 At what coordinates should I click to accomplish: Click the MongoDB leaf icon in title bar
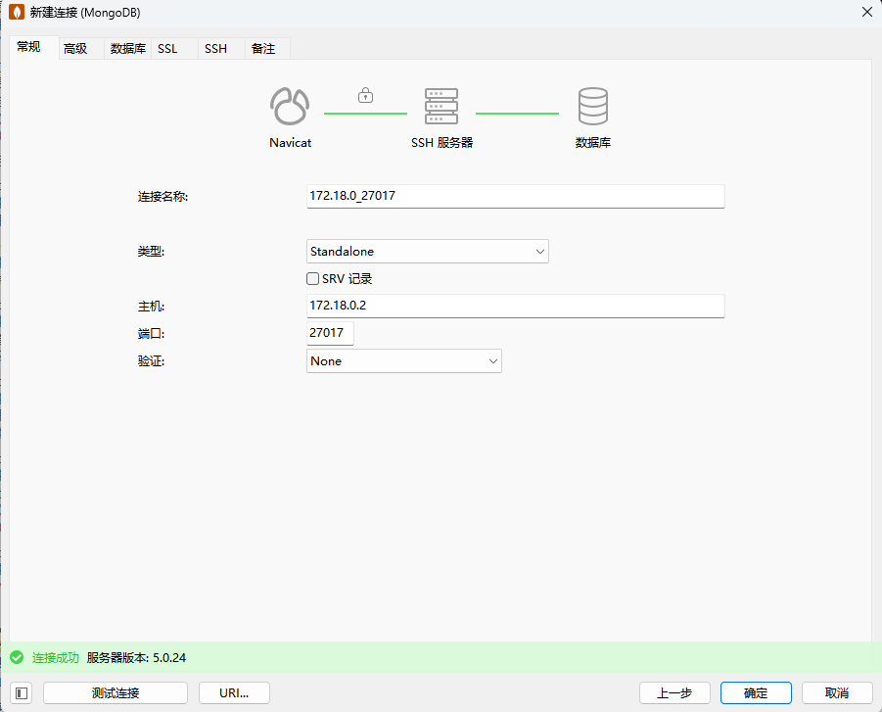pyautogui.click(x=17, y=12)
